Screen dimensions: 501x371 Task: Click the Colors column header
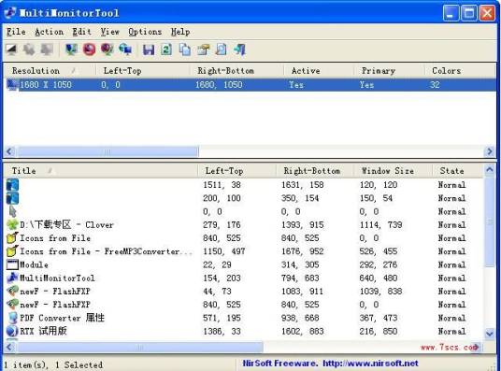pos(460,71)
